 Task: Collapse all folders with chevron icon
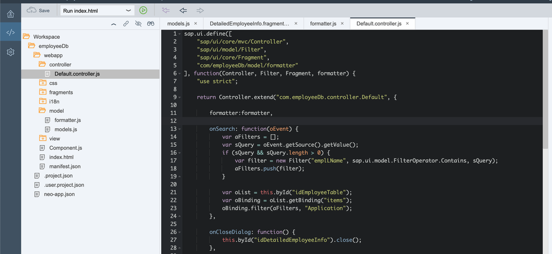point(113,24)
